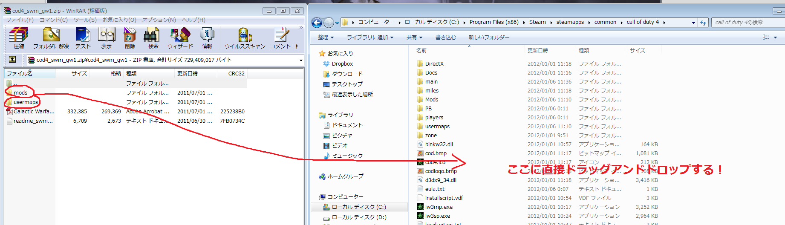The width and height of the screenshot is (785, 225).
Task: Sort WinRAR list by サイズ column
Action: (x=72, y=74)
